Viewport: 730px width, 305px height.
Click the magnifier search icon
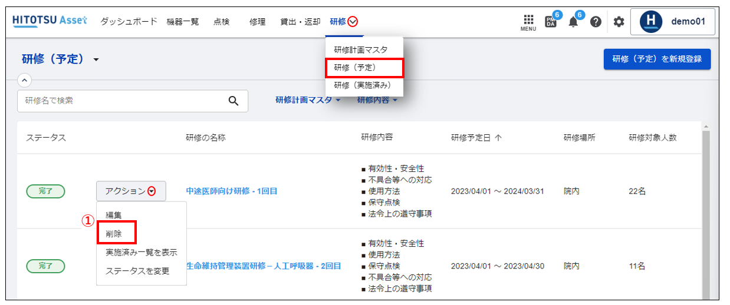click(234, 101)
